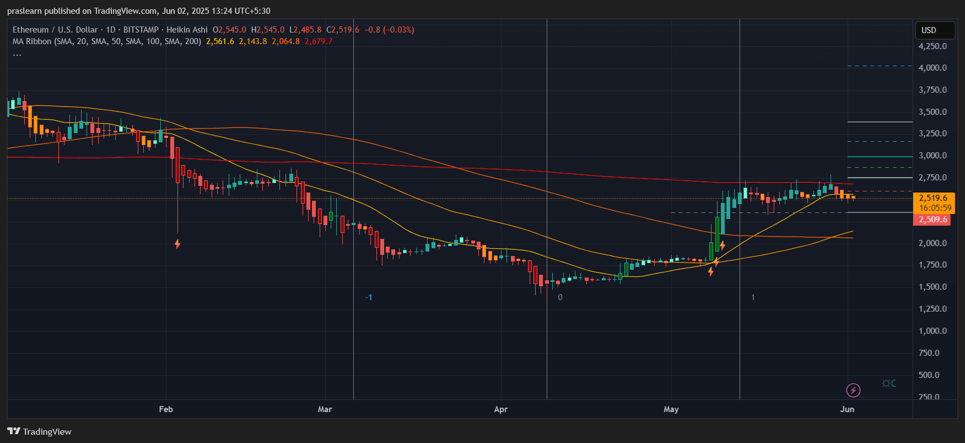Click the lightning bolt marker under February's long wick
The height and width of the screenshot is (443, 965).
[177, 244]
